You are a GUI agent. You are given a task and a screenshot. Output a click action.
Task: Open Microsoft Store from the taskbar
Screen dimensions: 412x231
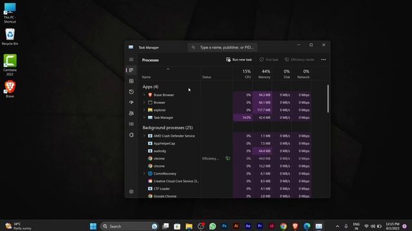[177, 227]
